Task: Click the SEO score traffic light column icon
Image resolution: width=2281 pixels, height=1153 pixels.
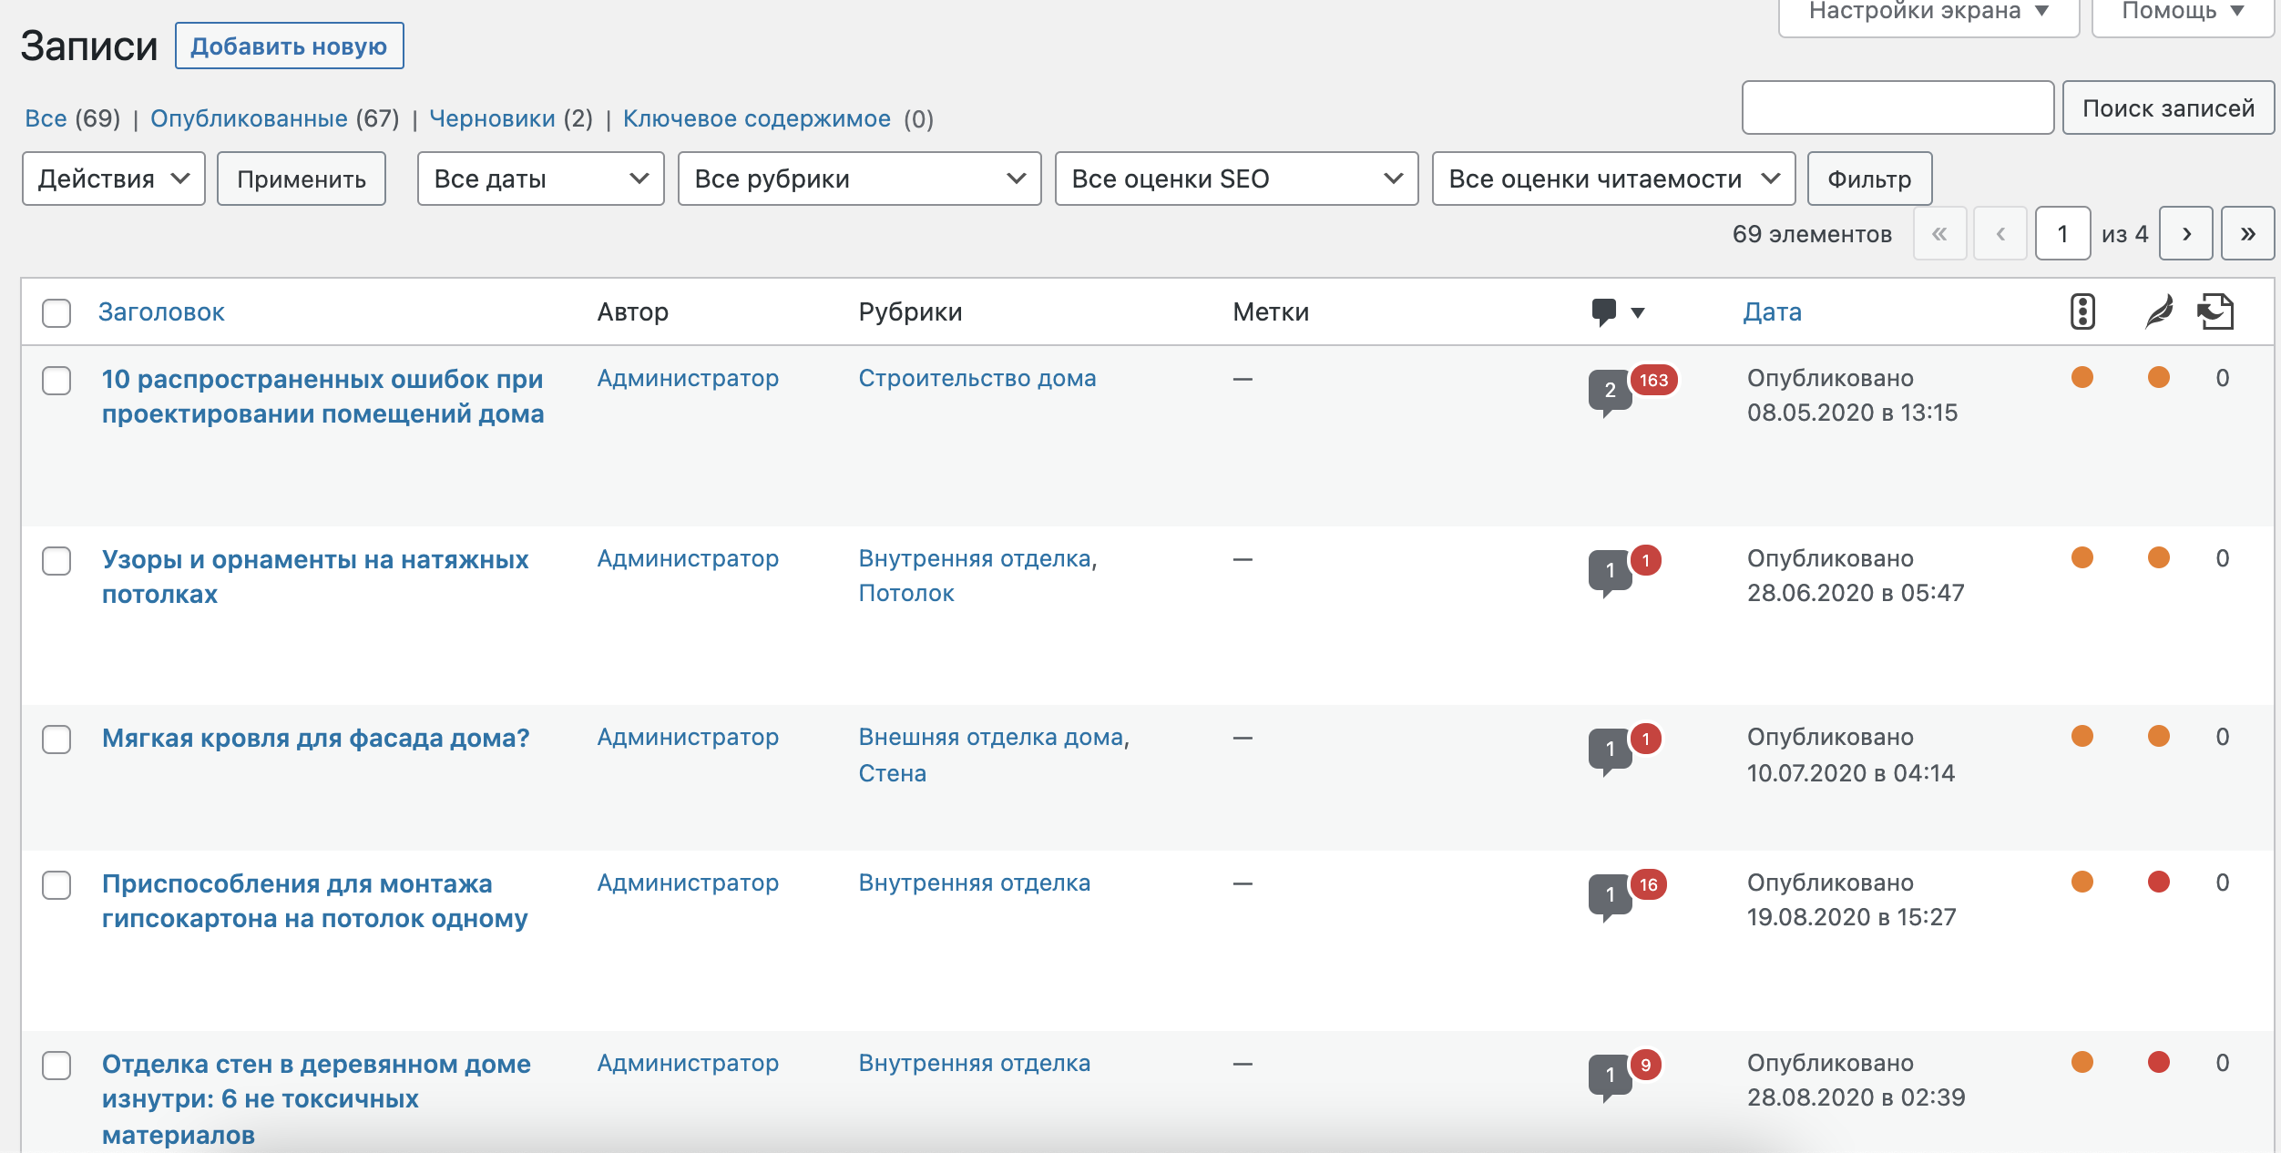Action: 2082,311
